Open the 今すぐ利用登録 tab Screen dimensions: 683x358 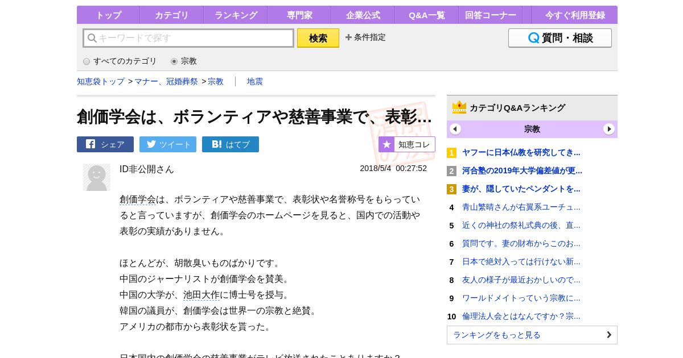575,15
